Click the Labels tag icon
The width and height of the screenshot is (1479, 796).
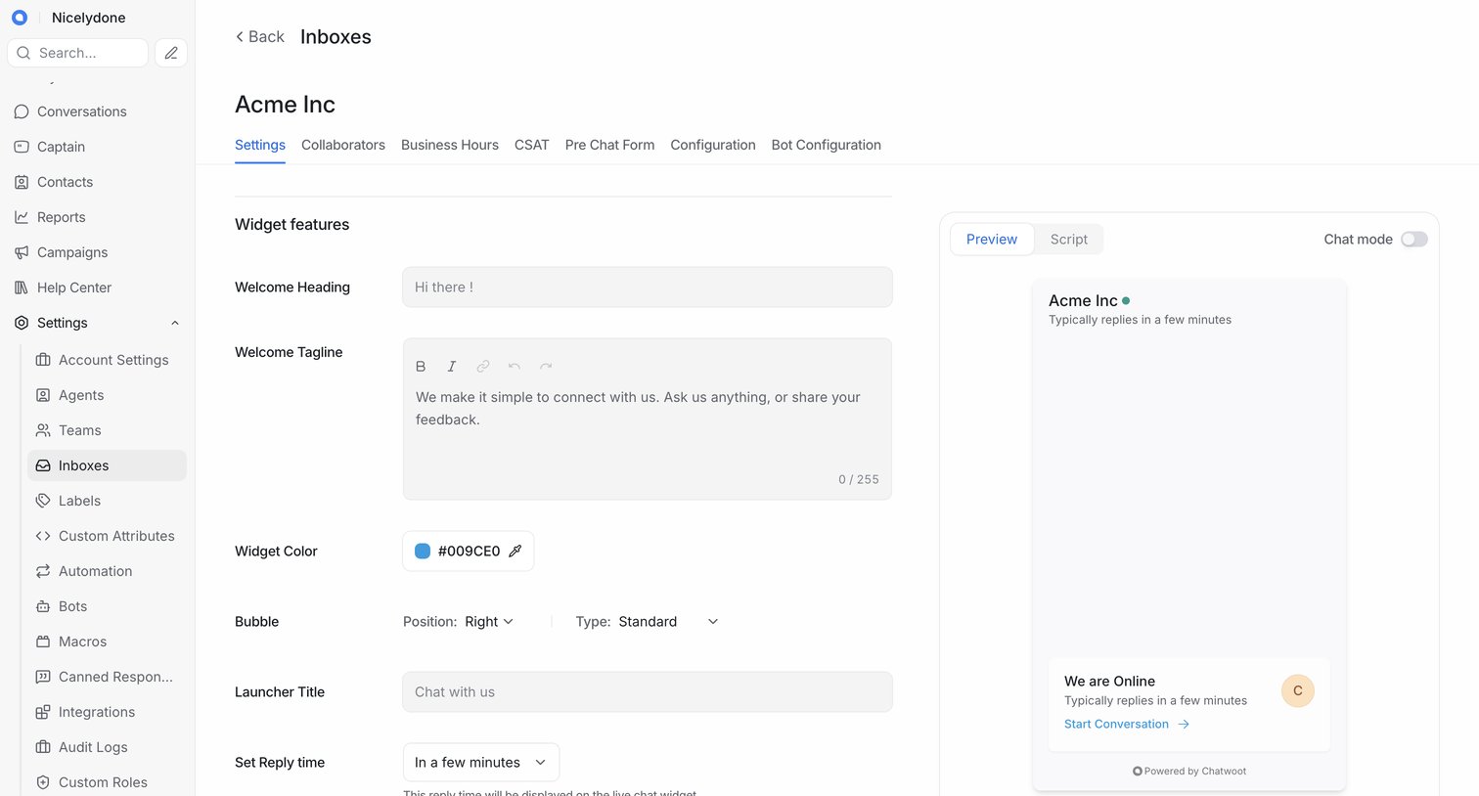[43, 501]
